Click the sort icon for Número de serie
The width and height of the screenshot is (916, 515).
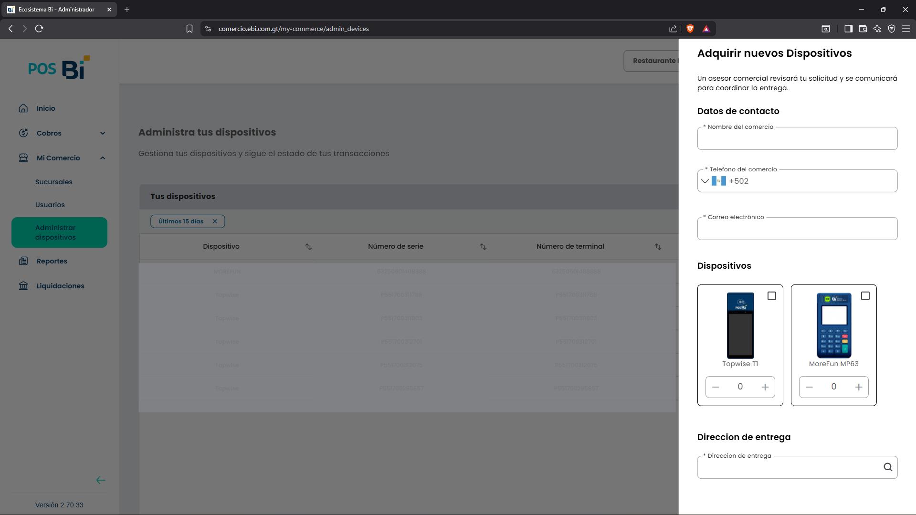point(483,247)
